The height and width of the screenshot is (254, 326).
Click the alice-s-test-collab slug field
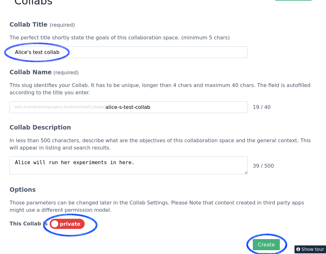click(175, 107)
